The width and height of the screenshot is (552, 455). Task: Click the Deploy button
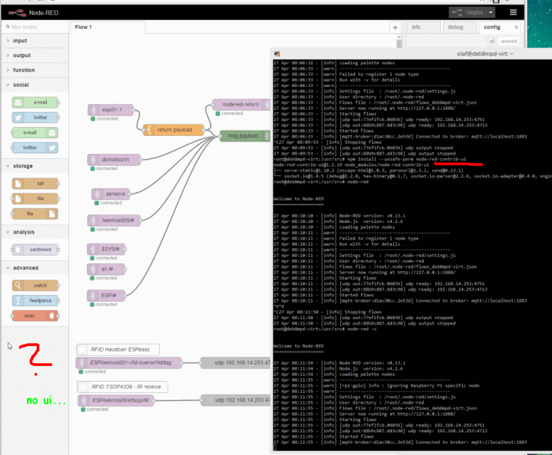[468, 12]
